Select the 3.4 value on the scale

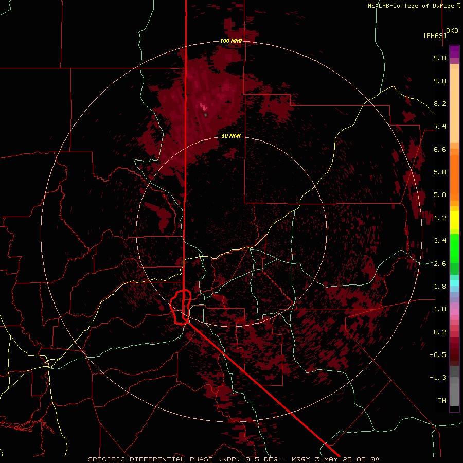[440, 241]
